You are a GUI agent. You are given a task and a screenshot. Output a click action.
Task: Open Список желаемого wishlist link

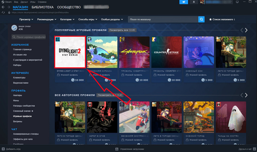tap(222, 20)
